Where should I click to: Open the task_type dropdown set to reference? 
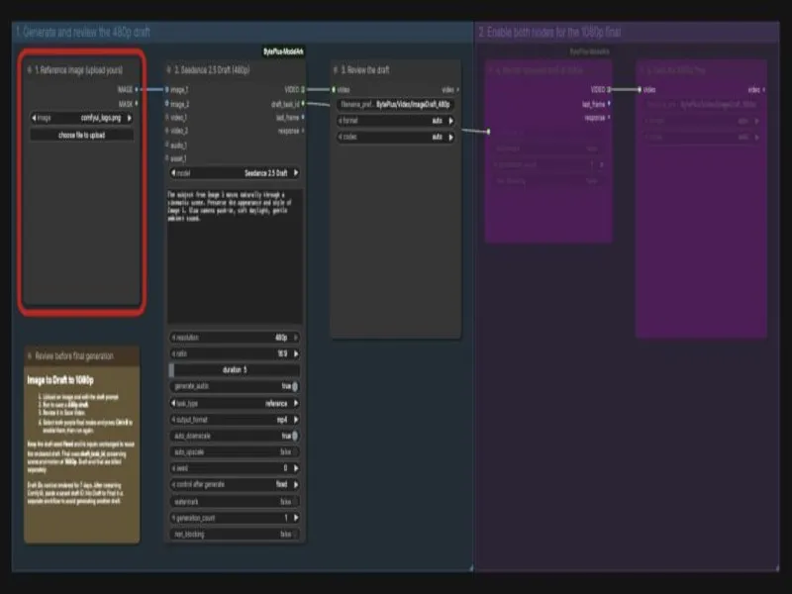(x=235, y=403)
